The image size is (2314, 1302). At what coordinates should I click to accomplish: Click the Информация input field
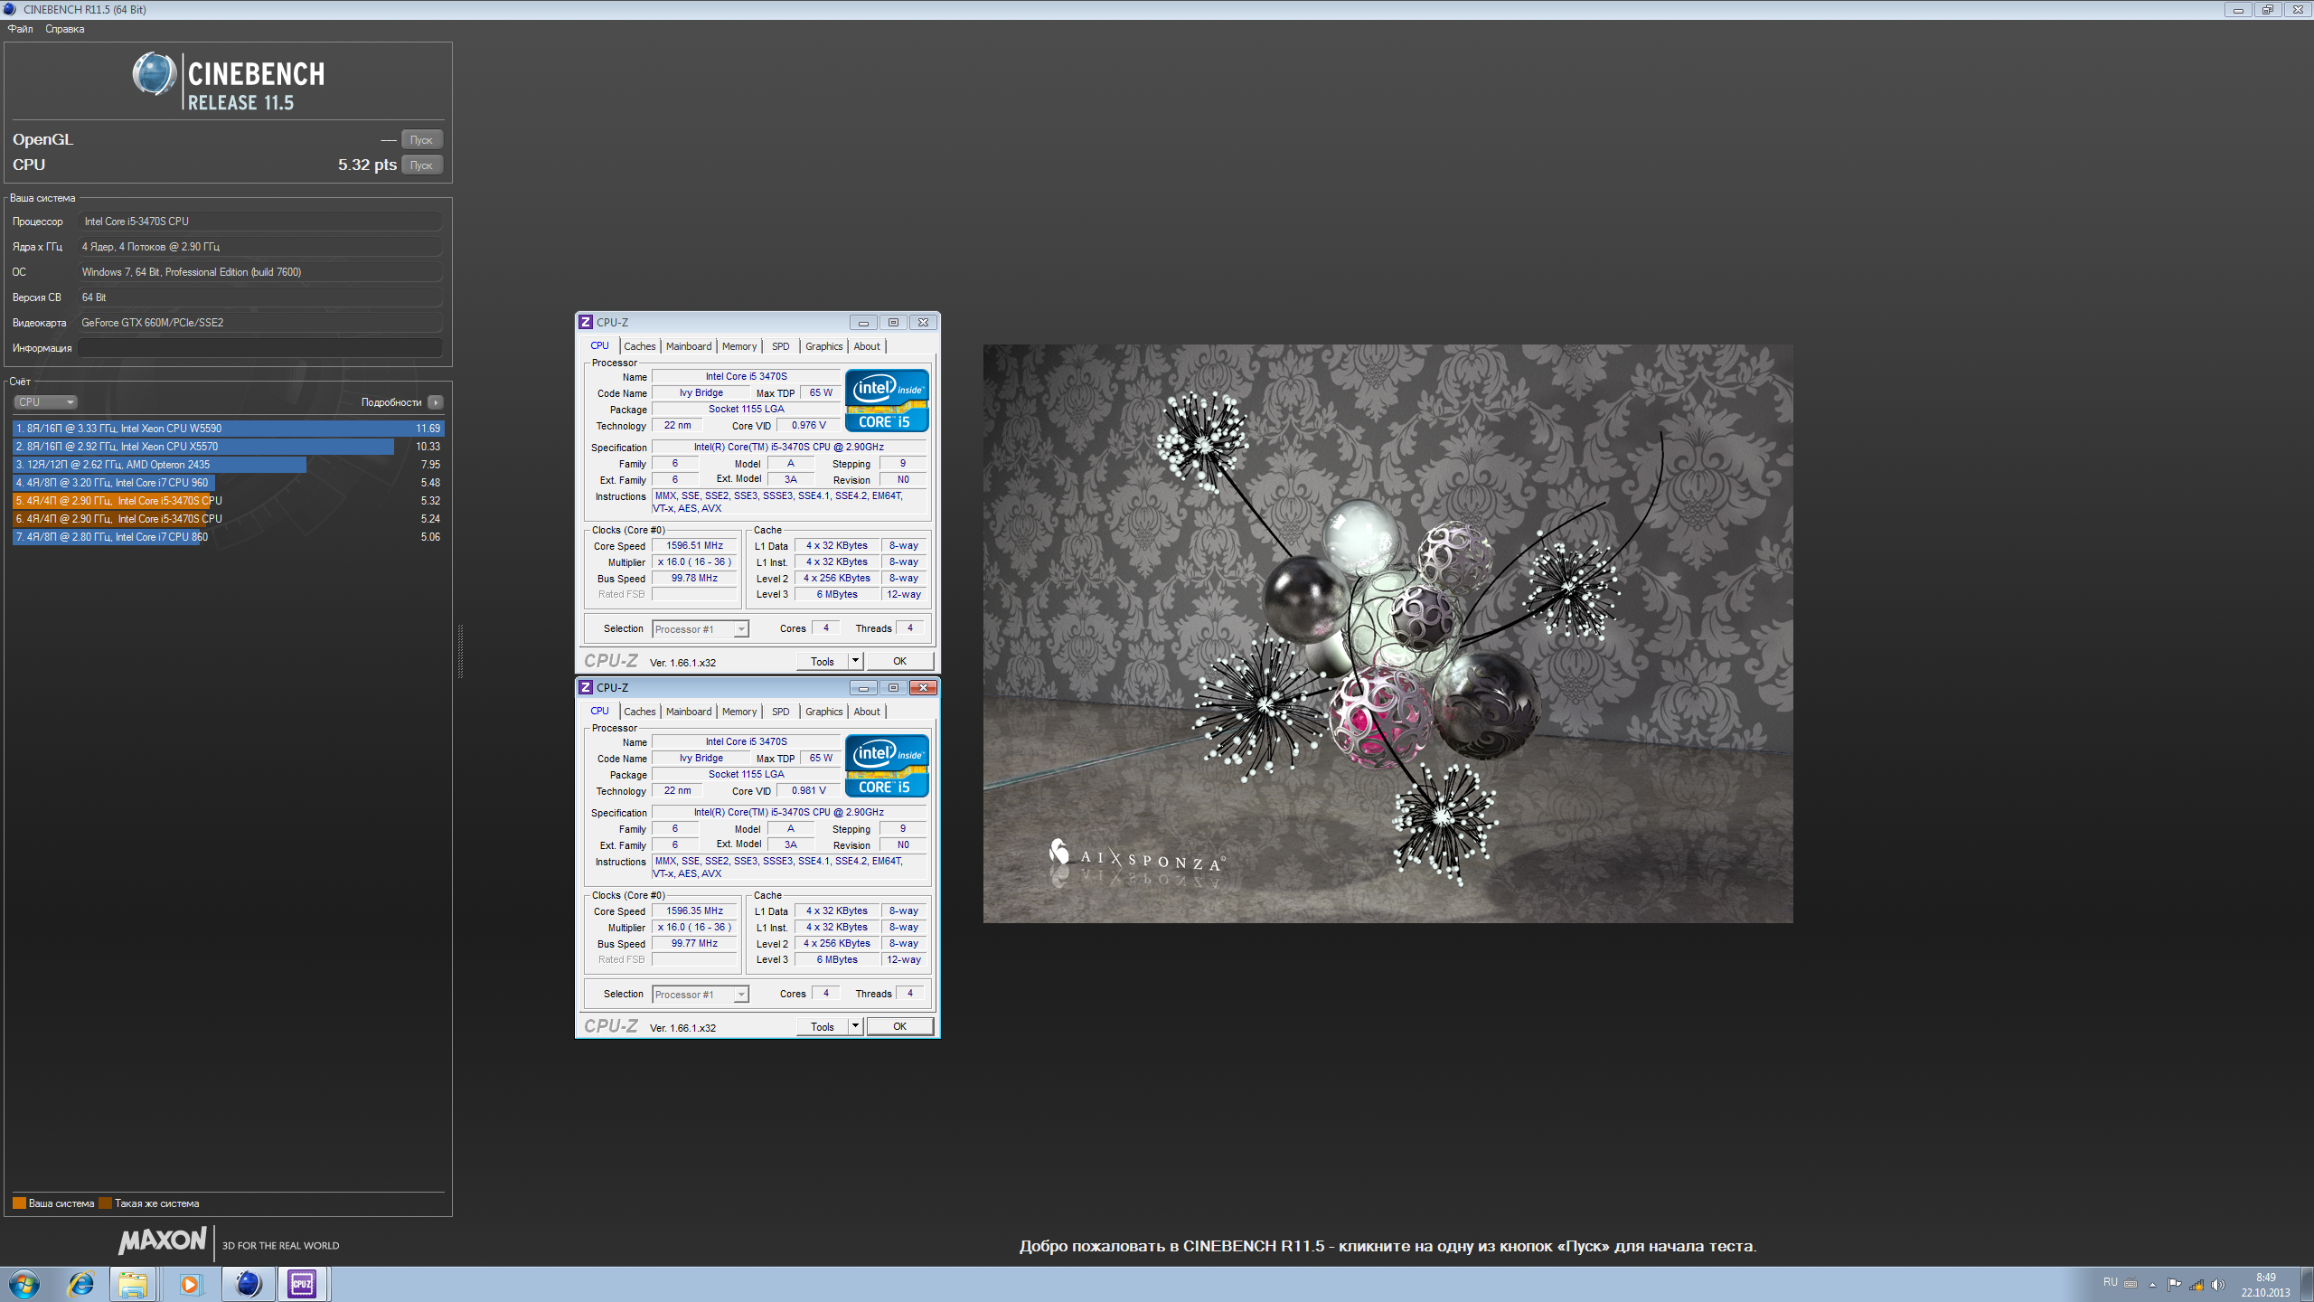260,348
